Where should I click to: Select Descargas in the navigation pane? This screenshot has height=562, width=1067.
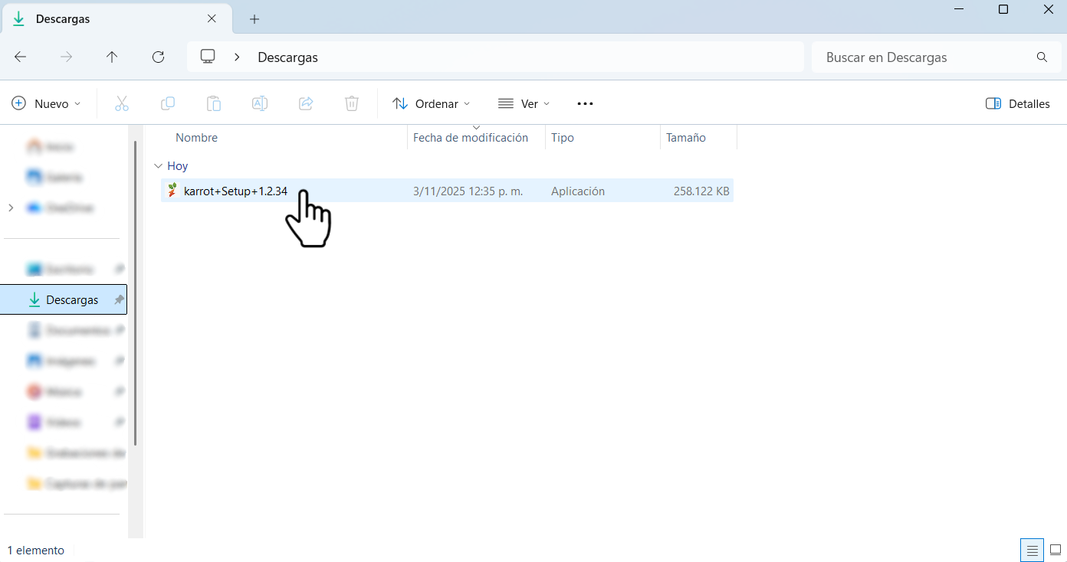(x=64, y=300)
